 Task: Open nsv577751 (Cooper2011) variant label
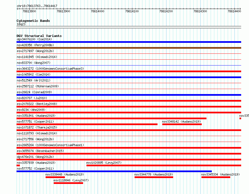pos(35,121)
